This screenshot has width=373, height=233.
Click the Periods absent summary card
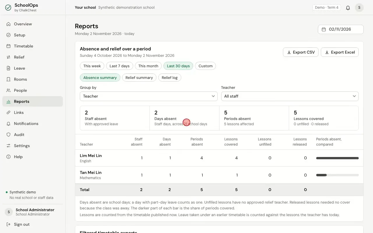[x=254, y=118]
